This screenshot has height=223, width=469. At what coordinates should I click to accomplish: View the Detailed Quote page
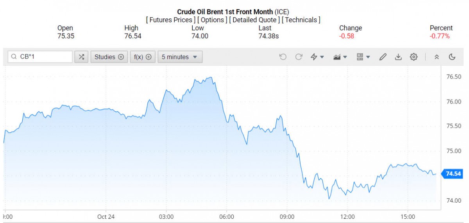(x=254, y=20)
